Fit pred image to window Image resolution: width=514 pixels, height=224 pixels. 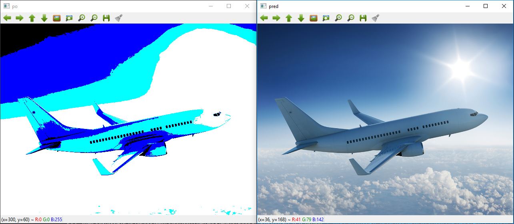click(x=326, y=18)
